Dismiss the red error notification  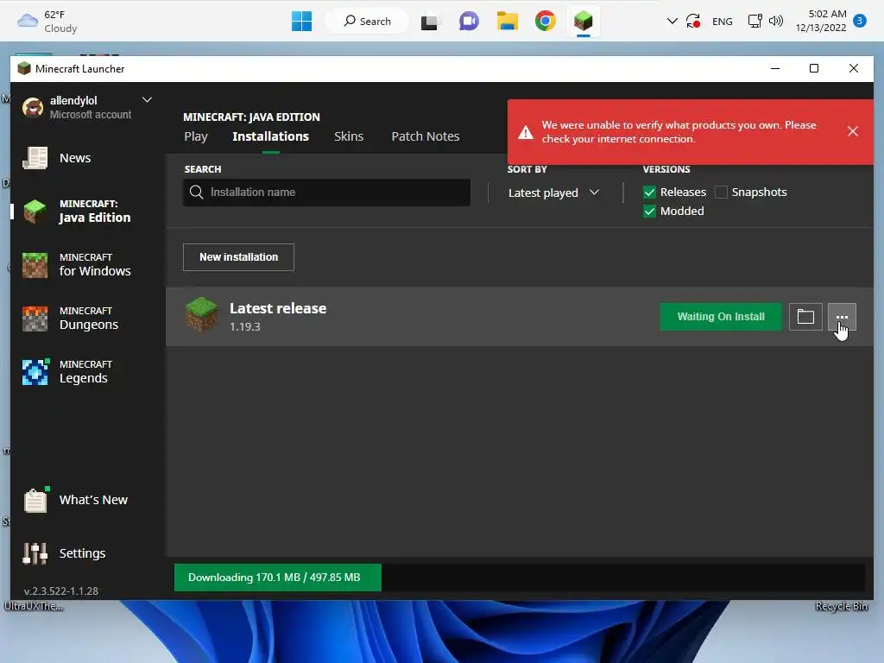[852, 131]
